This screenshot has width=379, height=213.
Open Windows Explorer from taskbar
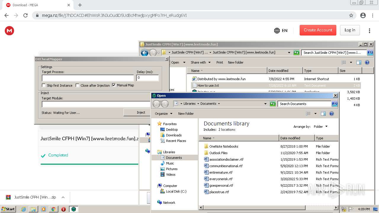click(x=33, y=209)
